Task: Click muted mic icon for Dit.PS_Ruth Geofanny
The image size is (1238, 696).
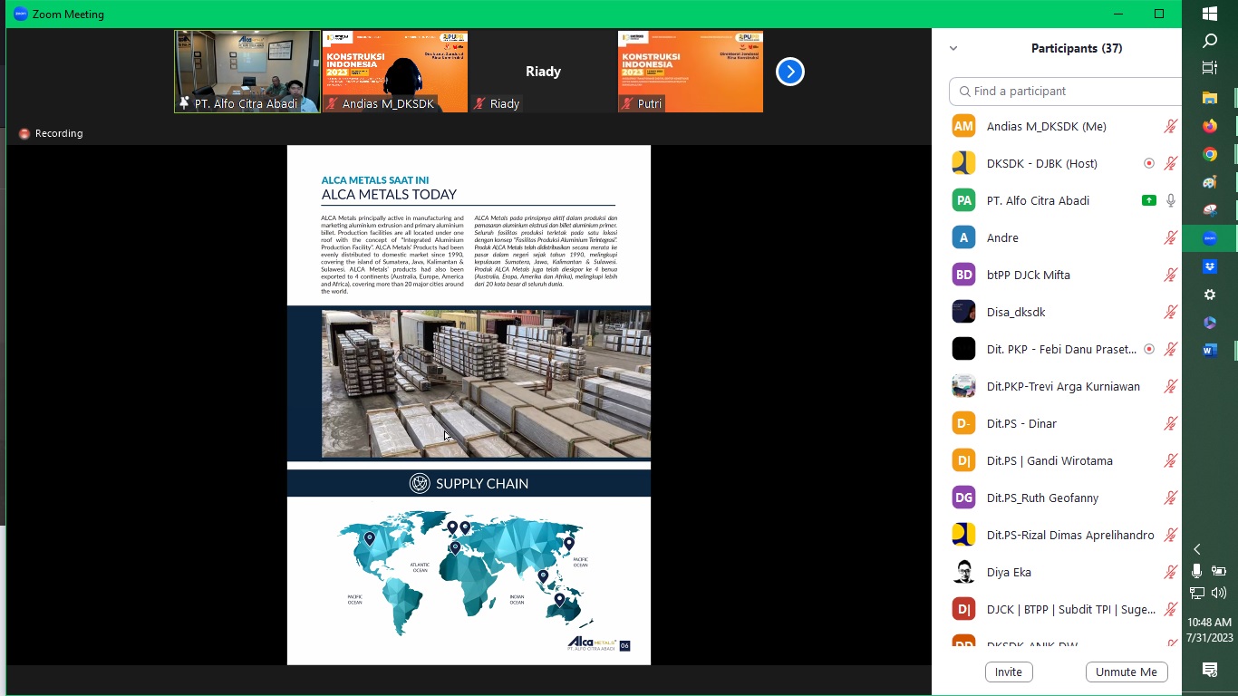Action: click(x=1171, y=498)
